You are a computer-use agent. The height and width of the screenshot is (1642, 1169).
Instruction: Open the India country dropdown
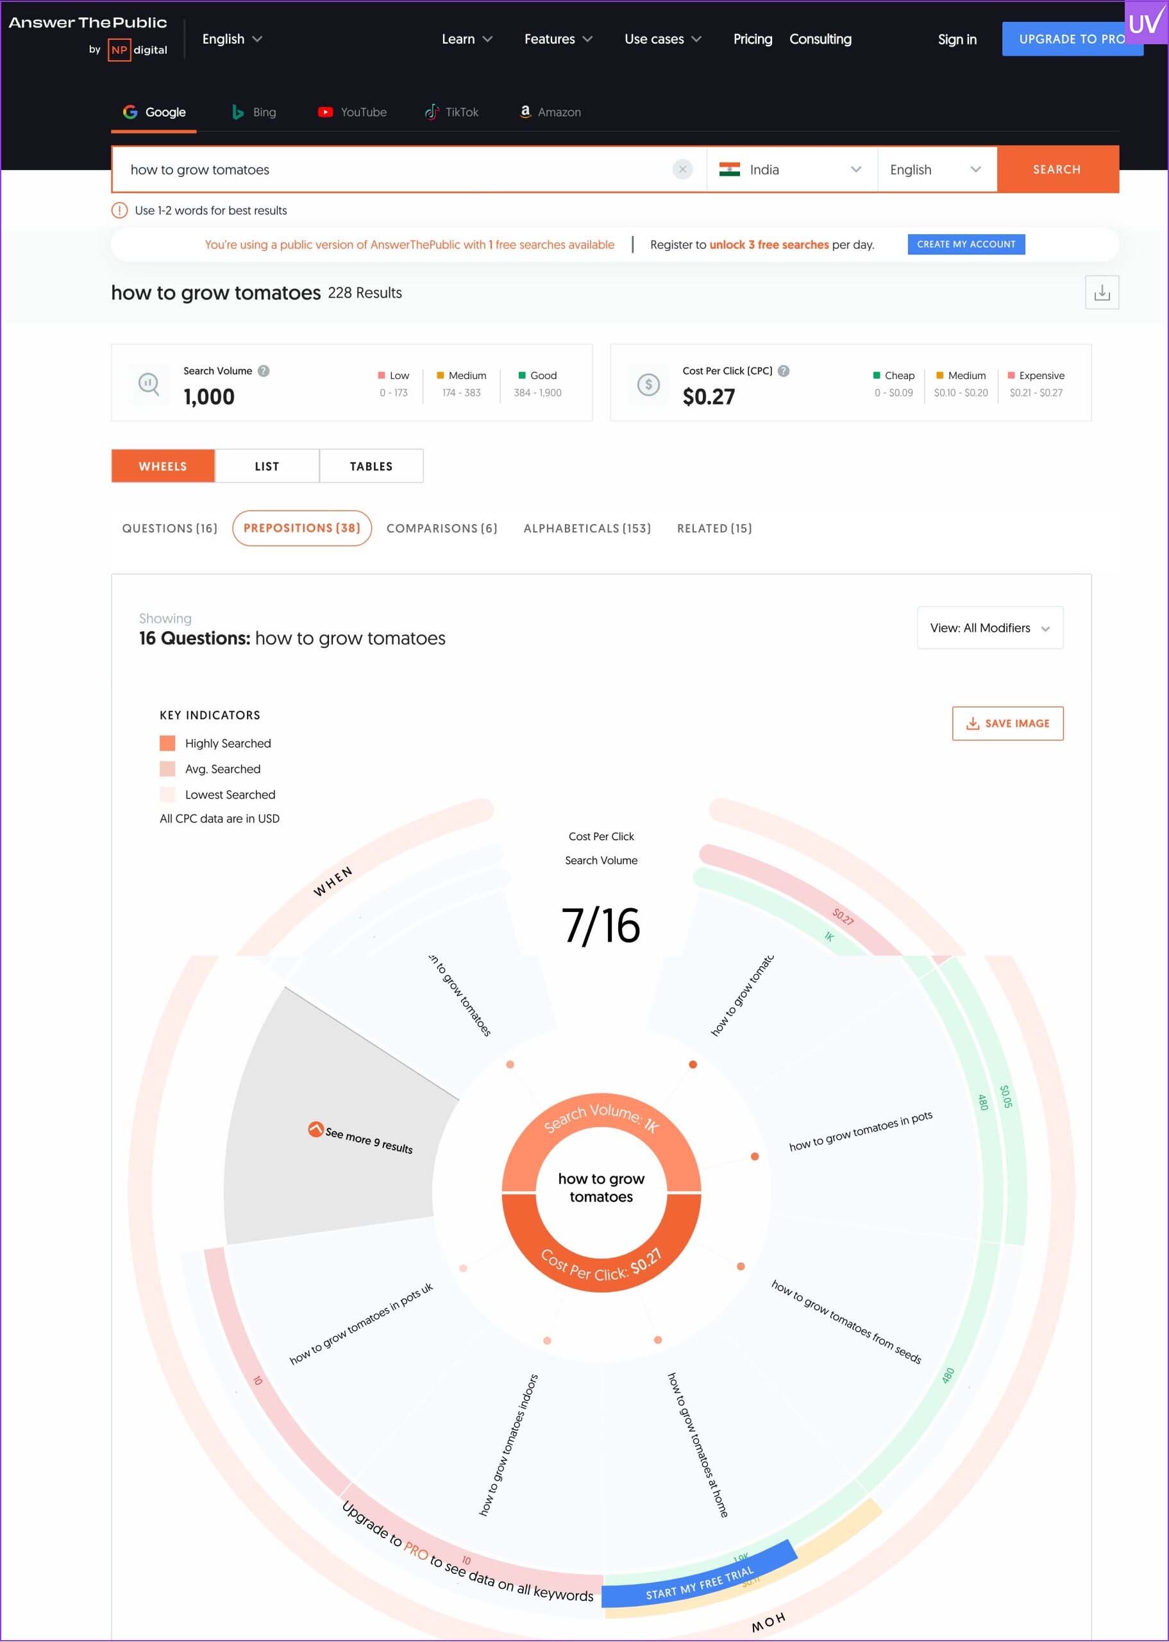(792, 169)
